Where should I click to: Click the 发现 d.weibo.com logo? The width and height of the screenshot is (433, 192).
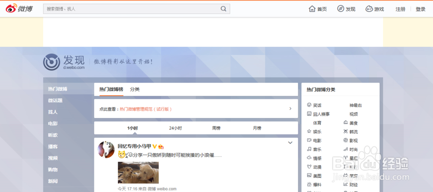(64, 62)
